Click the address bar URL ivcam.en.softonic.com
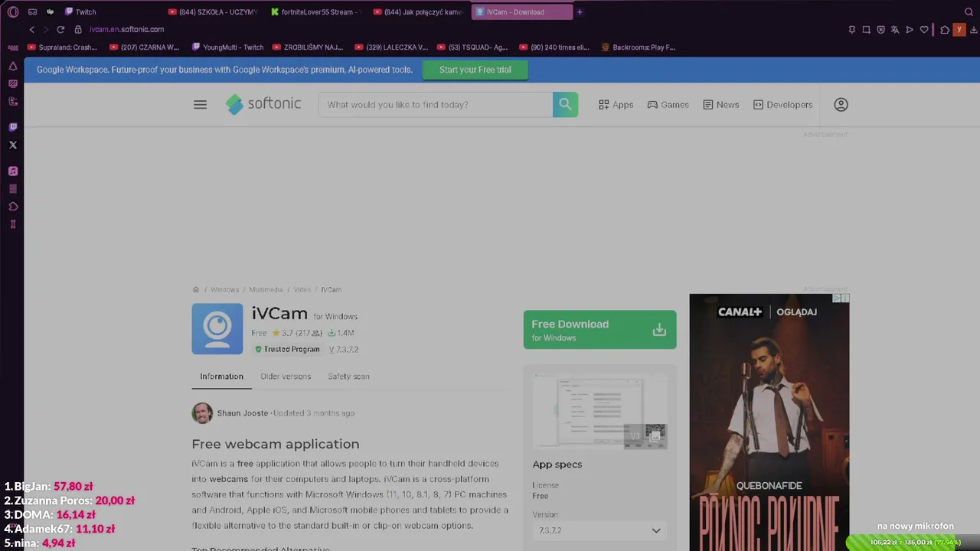Viewport: 980px width, 551px height. [126, 29]
